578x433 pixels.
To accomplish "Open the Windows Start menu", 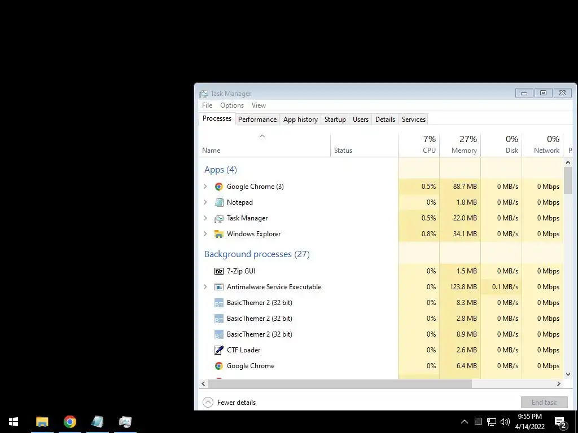I will point(14,422).
